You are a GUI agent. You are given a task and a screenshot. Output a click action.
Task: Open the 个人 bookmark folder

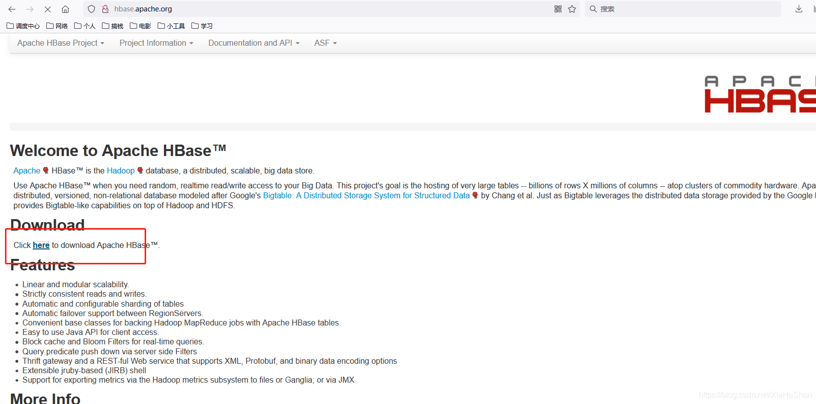pyautogui.click(x=84, y=26)
